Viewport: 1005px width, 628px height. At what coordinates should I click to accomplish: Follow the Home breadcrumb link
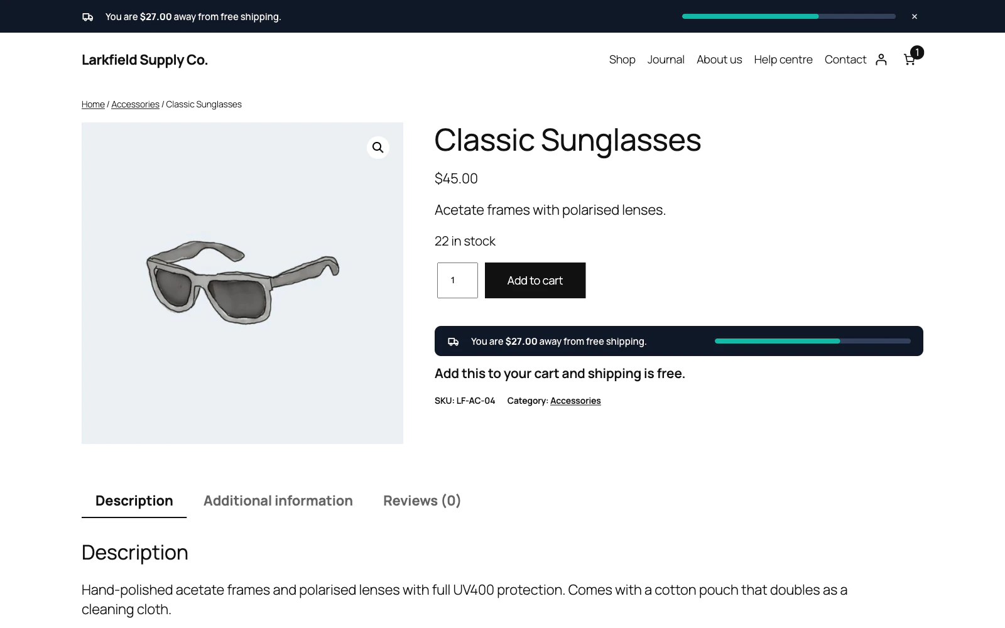point(93,104)
